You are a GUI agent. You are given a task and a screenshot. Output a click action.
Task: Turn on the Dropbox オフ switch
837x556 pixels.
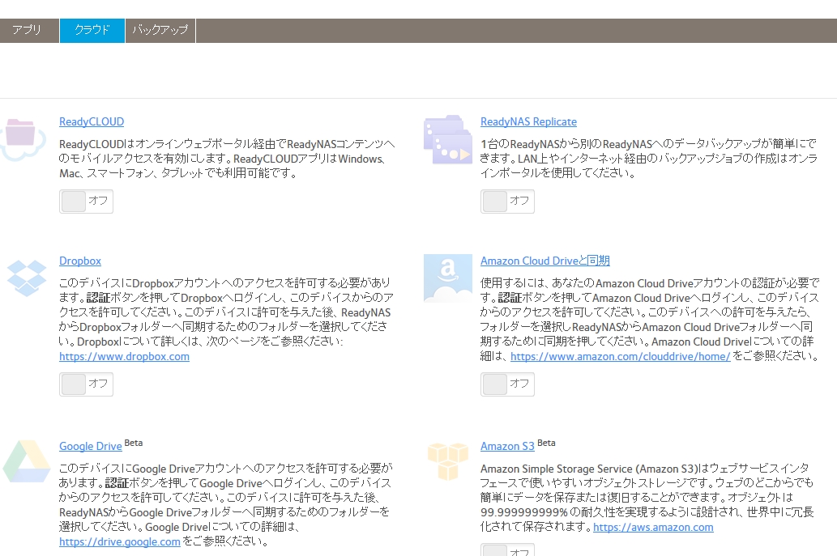(86, 384)
